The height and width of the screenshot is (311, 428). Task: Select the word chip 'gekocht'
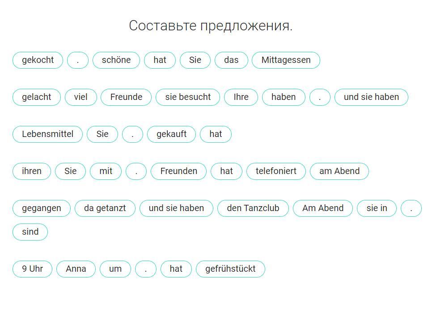pos(38,60)
